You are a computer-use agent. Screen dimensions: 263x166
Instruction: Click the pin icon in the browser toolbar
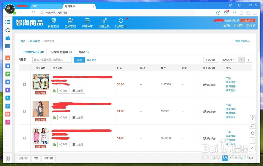(x=234, y=13)
